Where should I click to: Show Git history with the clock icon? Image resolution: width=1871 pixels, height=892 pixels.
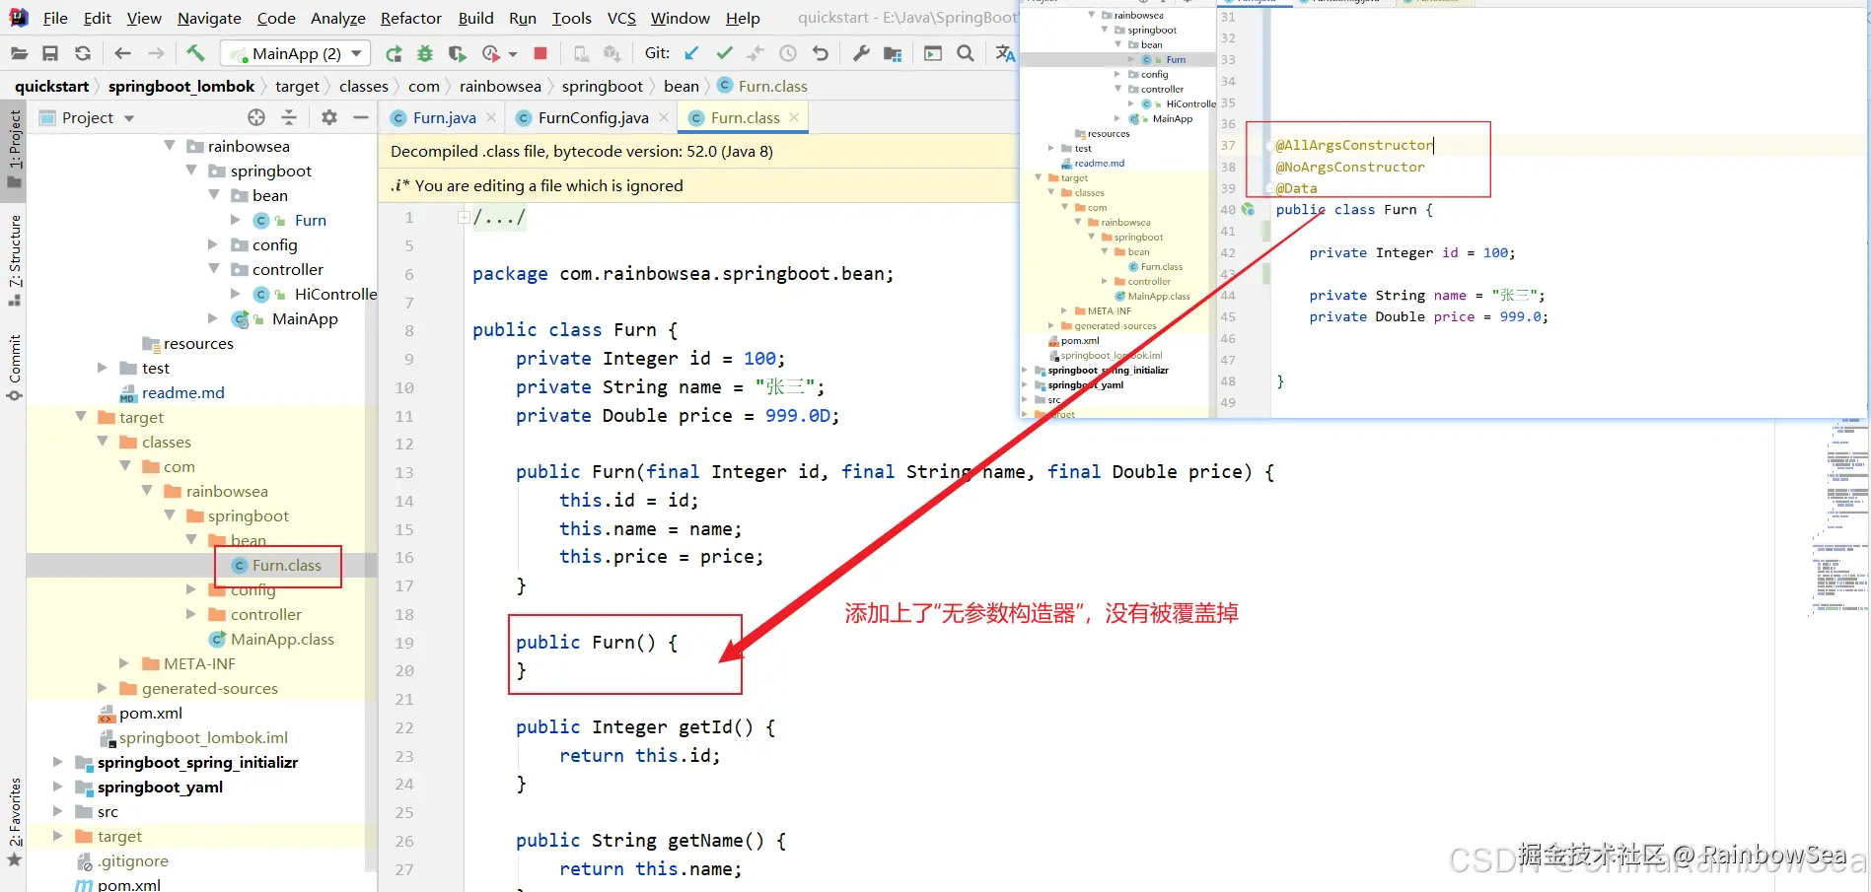(x=788, y=53)
